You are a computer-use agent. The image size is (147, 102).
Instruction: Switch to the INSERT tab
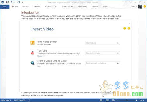pyautogui.click(x=25, y=7)
